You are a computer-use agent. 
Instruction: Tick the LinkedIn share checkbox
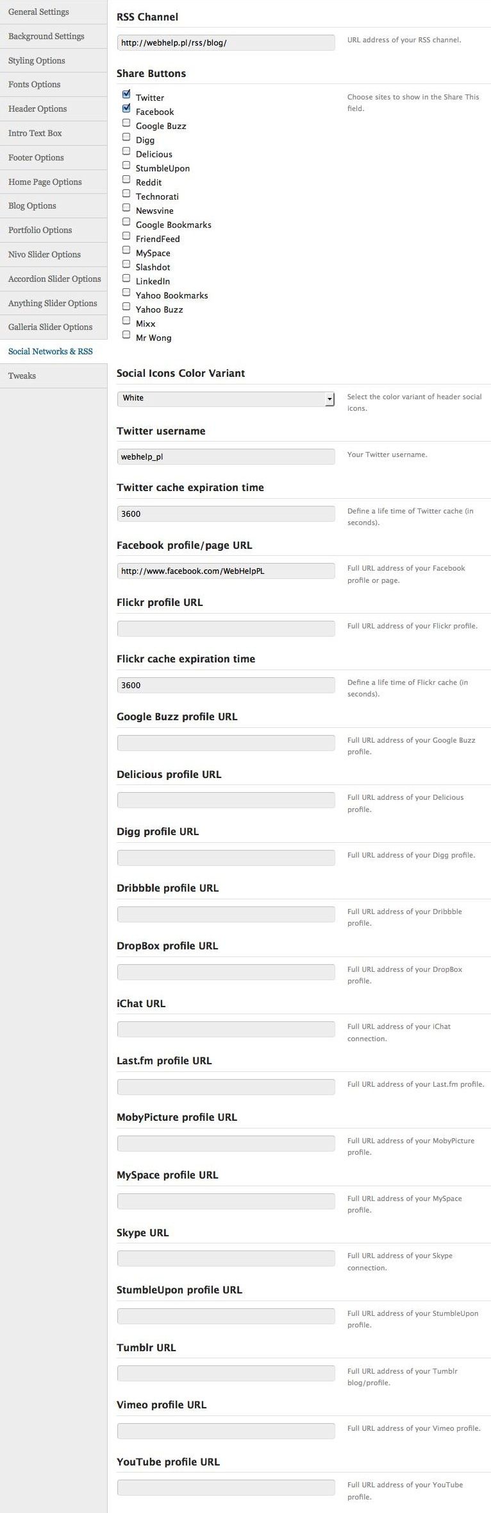[x=126, y=278]
